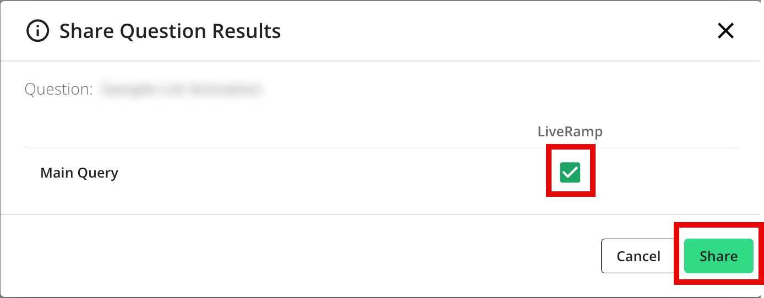764x298 pixels.
Task: Click the word LiveRamp above the checkbox
Action: coord(570,132)
